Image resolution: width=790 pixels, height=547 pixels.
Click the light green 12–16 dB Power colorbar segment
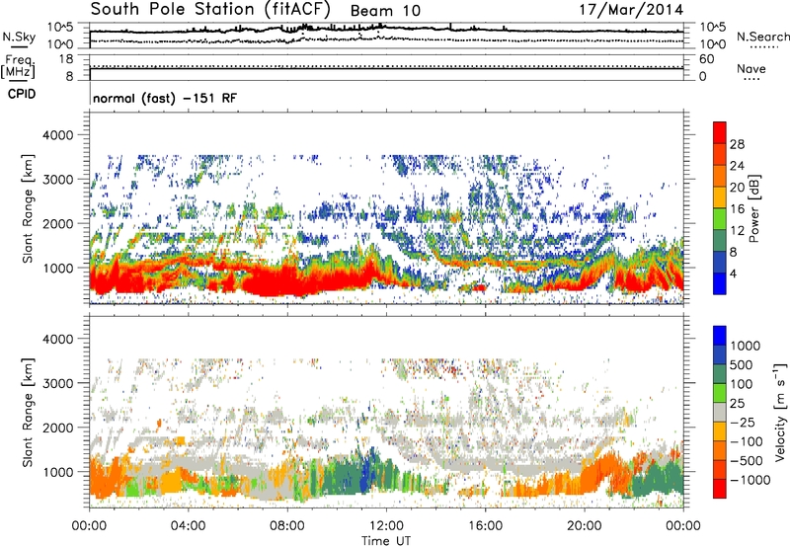(720, 218)
